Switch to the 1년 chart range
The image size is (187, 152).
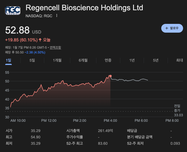click(132, 60)
